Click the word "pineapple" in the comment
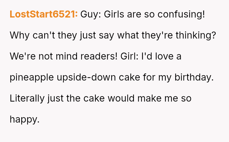Screen dimensions: 229x142 pos(32,77)
